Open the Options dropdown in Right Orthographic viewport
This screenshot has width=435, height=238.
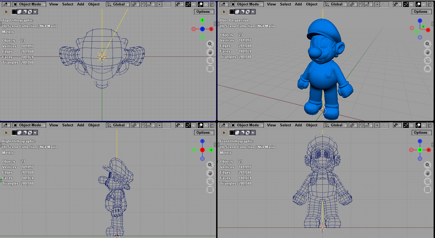point(204,133)
